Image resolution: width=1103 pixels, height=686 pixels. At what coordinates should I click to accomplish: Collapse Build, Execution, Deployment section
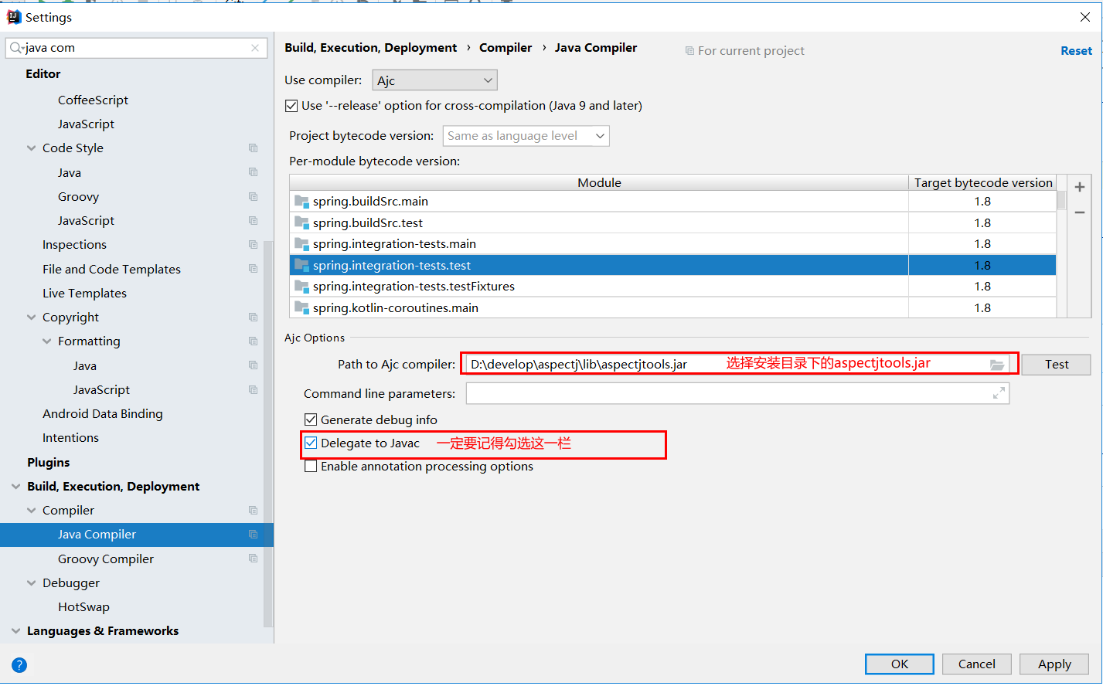click(15, 486)
